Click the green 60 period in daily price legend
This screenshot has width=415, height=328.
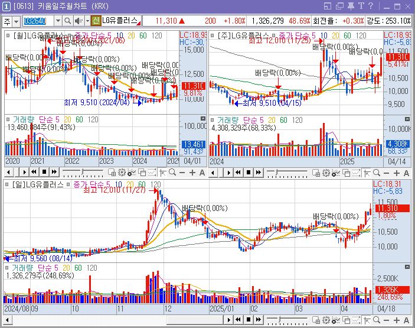coord(142,184)
